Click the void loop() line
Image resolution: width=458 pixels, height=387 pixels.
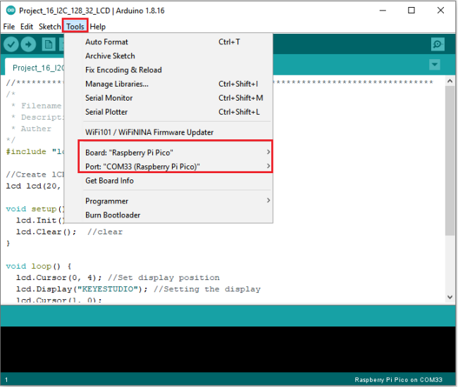pos(39,266)
